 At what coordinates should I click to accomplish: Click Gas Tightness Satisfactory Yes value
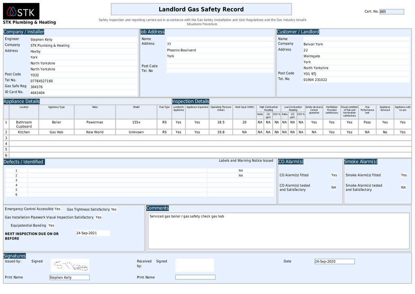click(113, 210)
